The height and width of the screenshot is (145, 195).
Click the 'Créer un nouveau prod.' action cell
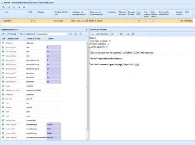pyautogui.click(x=80, y=21)
